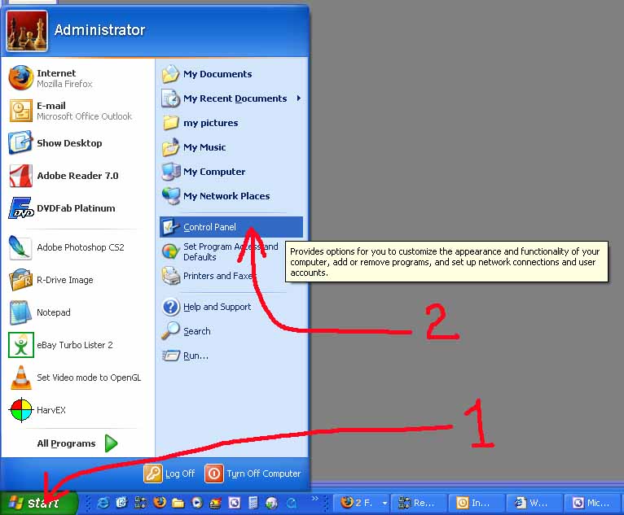Screen dimensions: 624x515
Task: Open the My Network Places icon
Action: pos(171,196)
